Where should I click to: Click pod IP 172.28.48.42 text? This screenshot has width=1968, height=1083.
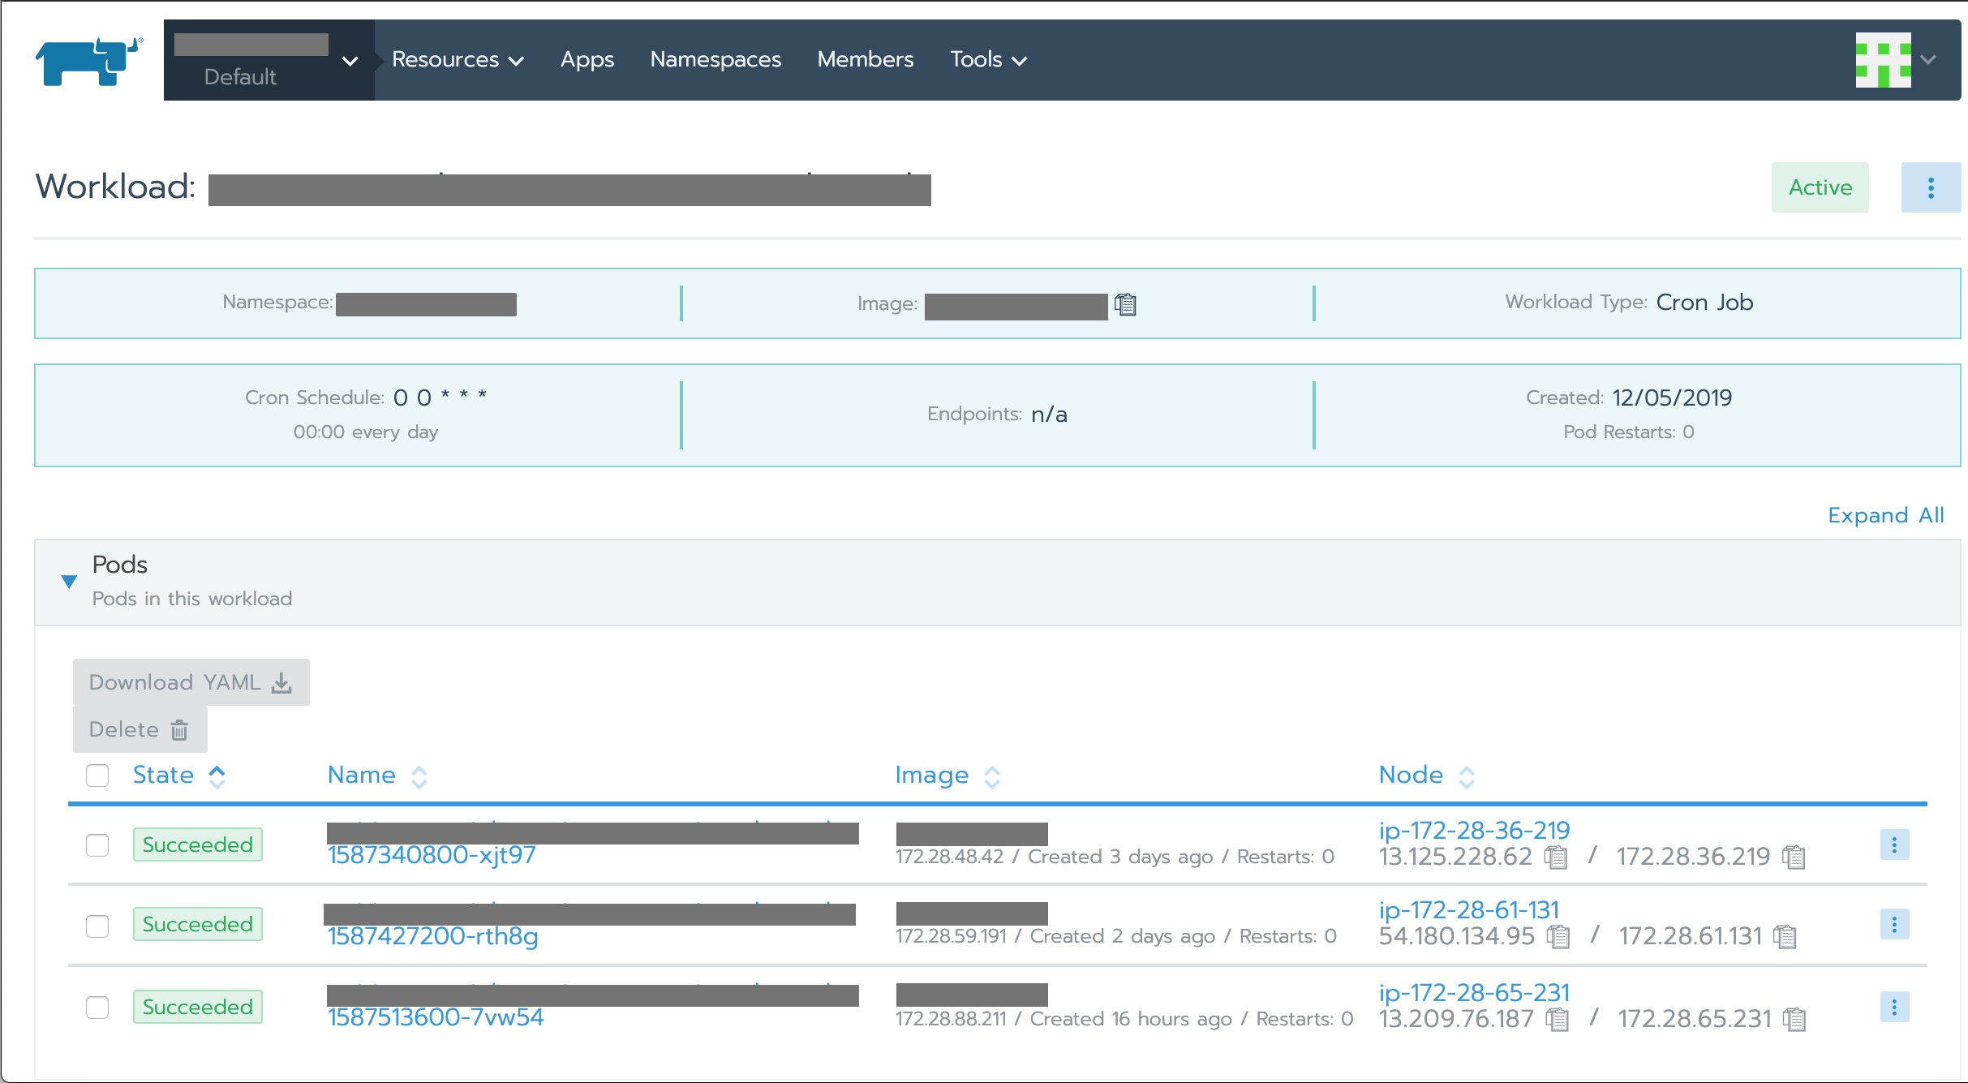pyautogui.click(x=950, y=857)
